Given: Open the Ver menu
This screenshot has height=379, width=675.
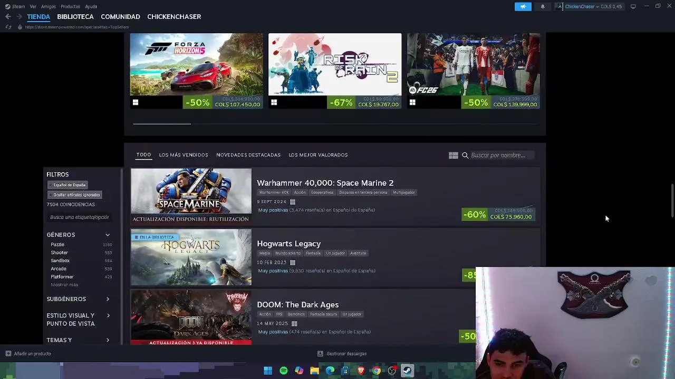Looking at the screenshot, I should point(33,6).
